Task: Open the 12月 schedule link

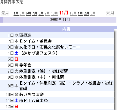Action: click(73, 13)
